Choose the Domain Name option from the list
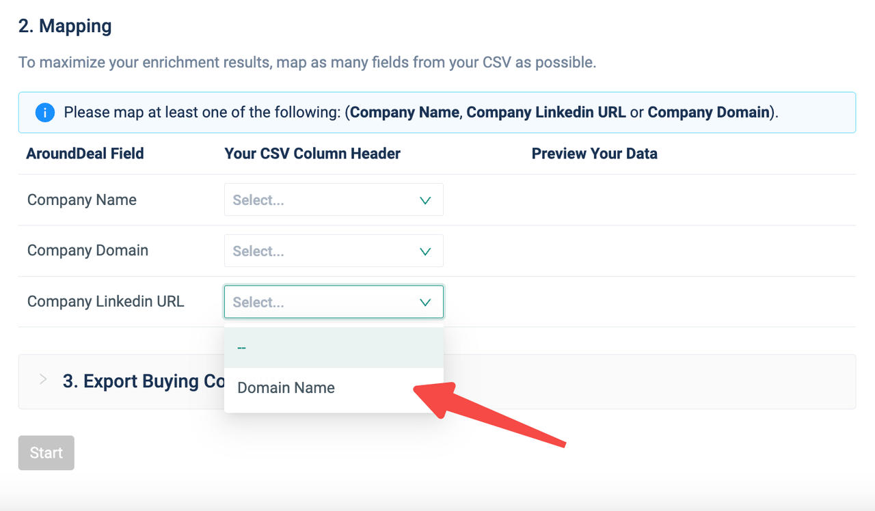 tap(286, 388)
